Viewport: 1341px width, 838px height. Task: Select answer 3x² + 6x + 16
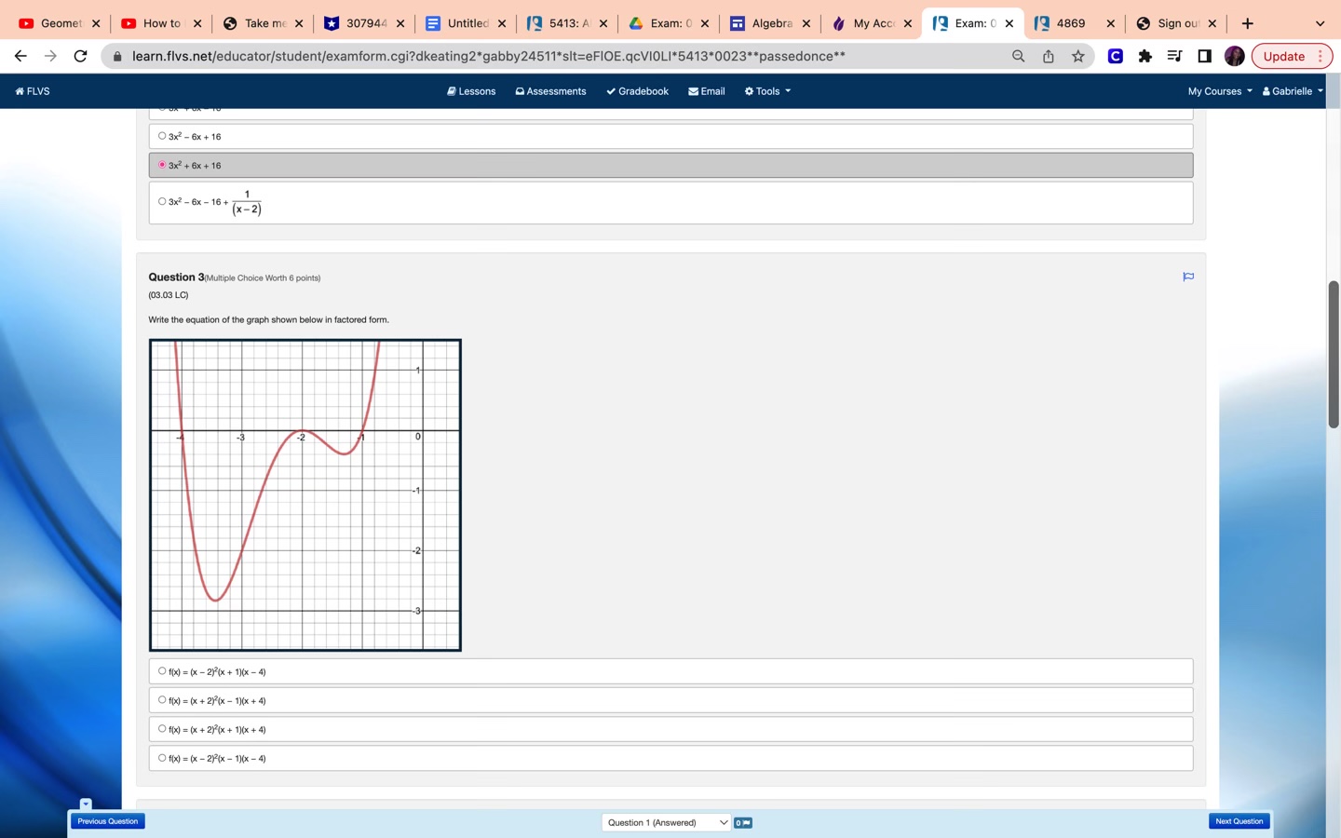pos(670,165)
